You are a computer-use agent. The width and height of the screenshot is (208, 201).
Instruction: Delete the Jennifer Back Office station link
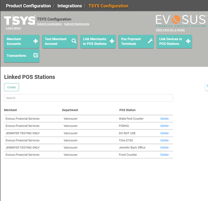point(164,147)
